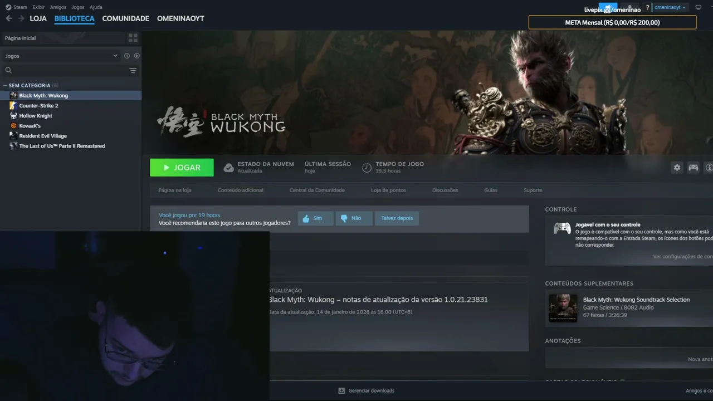Click The Last of Us game icon

coord(13,146)
